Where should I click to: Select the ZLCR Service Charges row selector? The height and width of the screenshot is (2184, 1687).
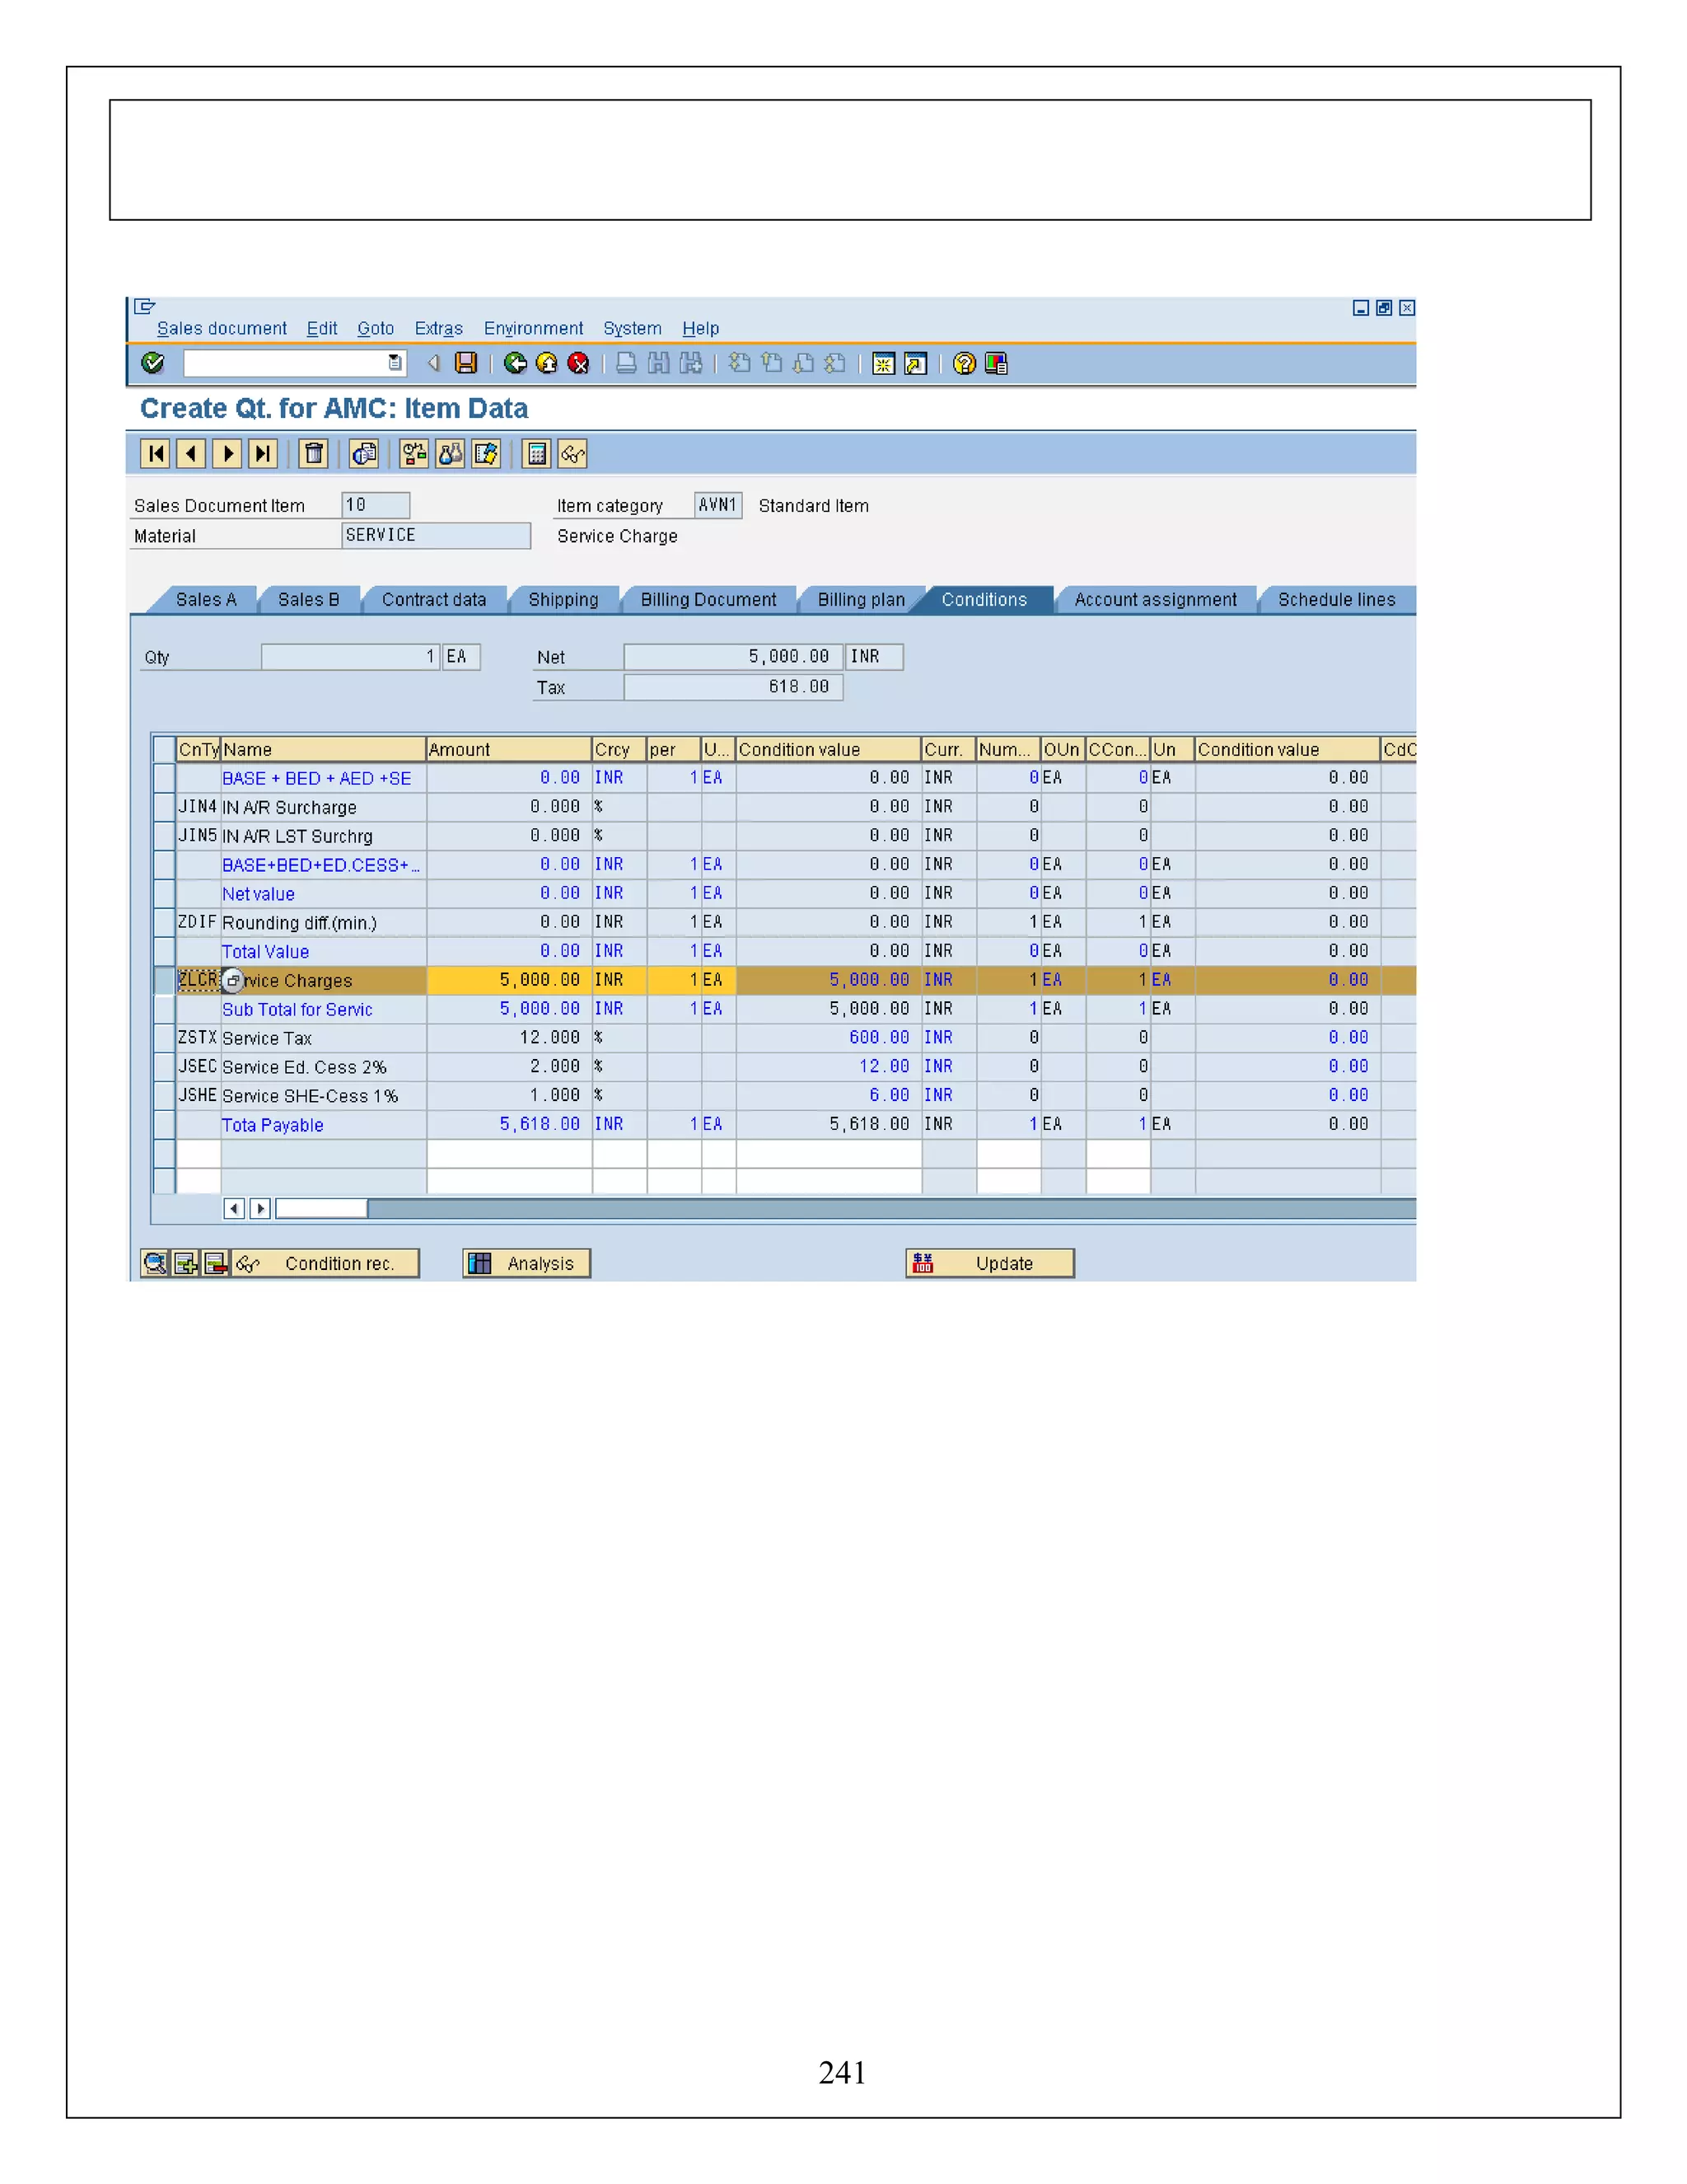click(164, 980)
